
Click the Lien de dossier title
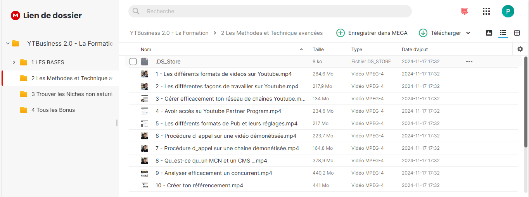pos(52,15)
